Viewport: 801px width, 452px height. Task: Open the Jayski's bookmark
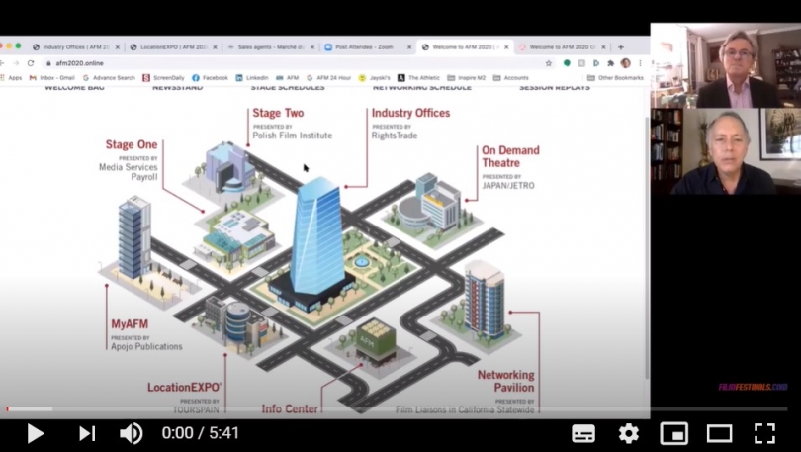(375, 78)
